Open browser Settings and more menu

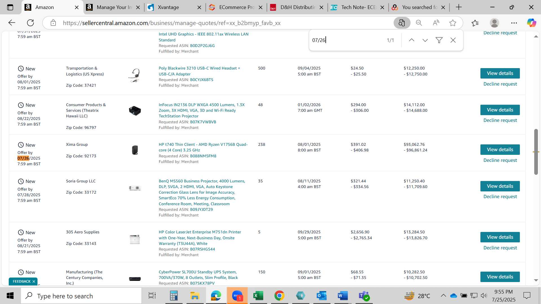coord(514,23)
